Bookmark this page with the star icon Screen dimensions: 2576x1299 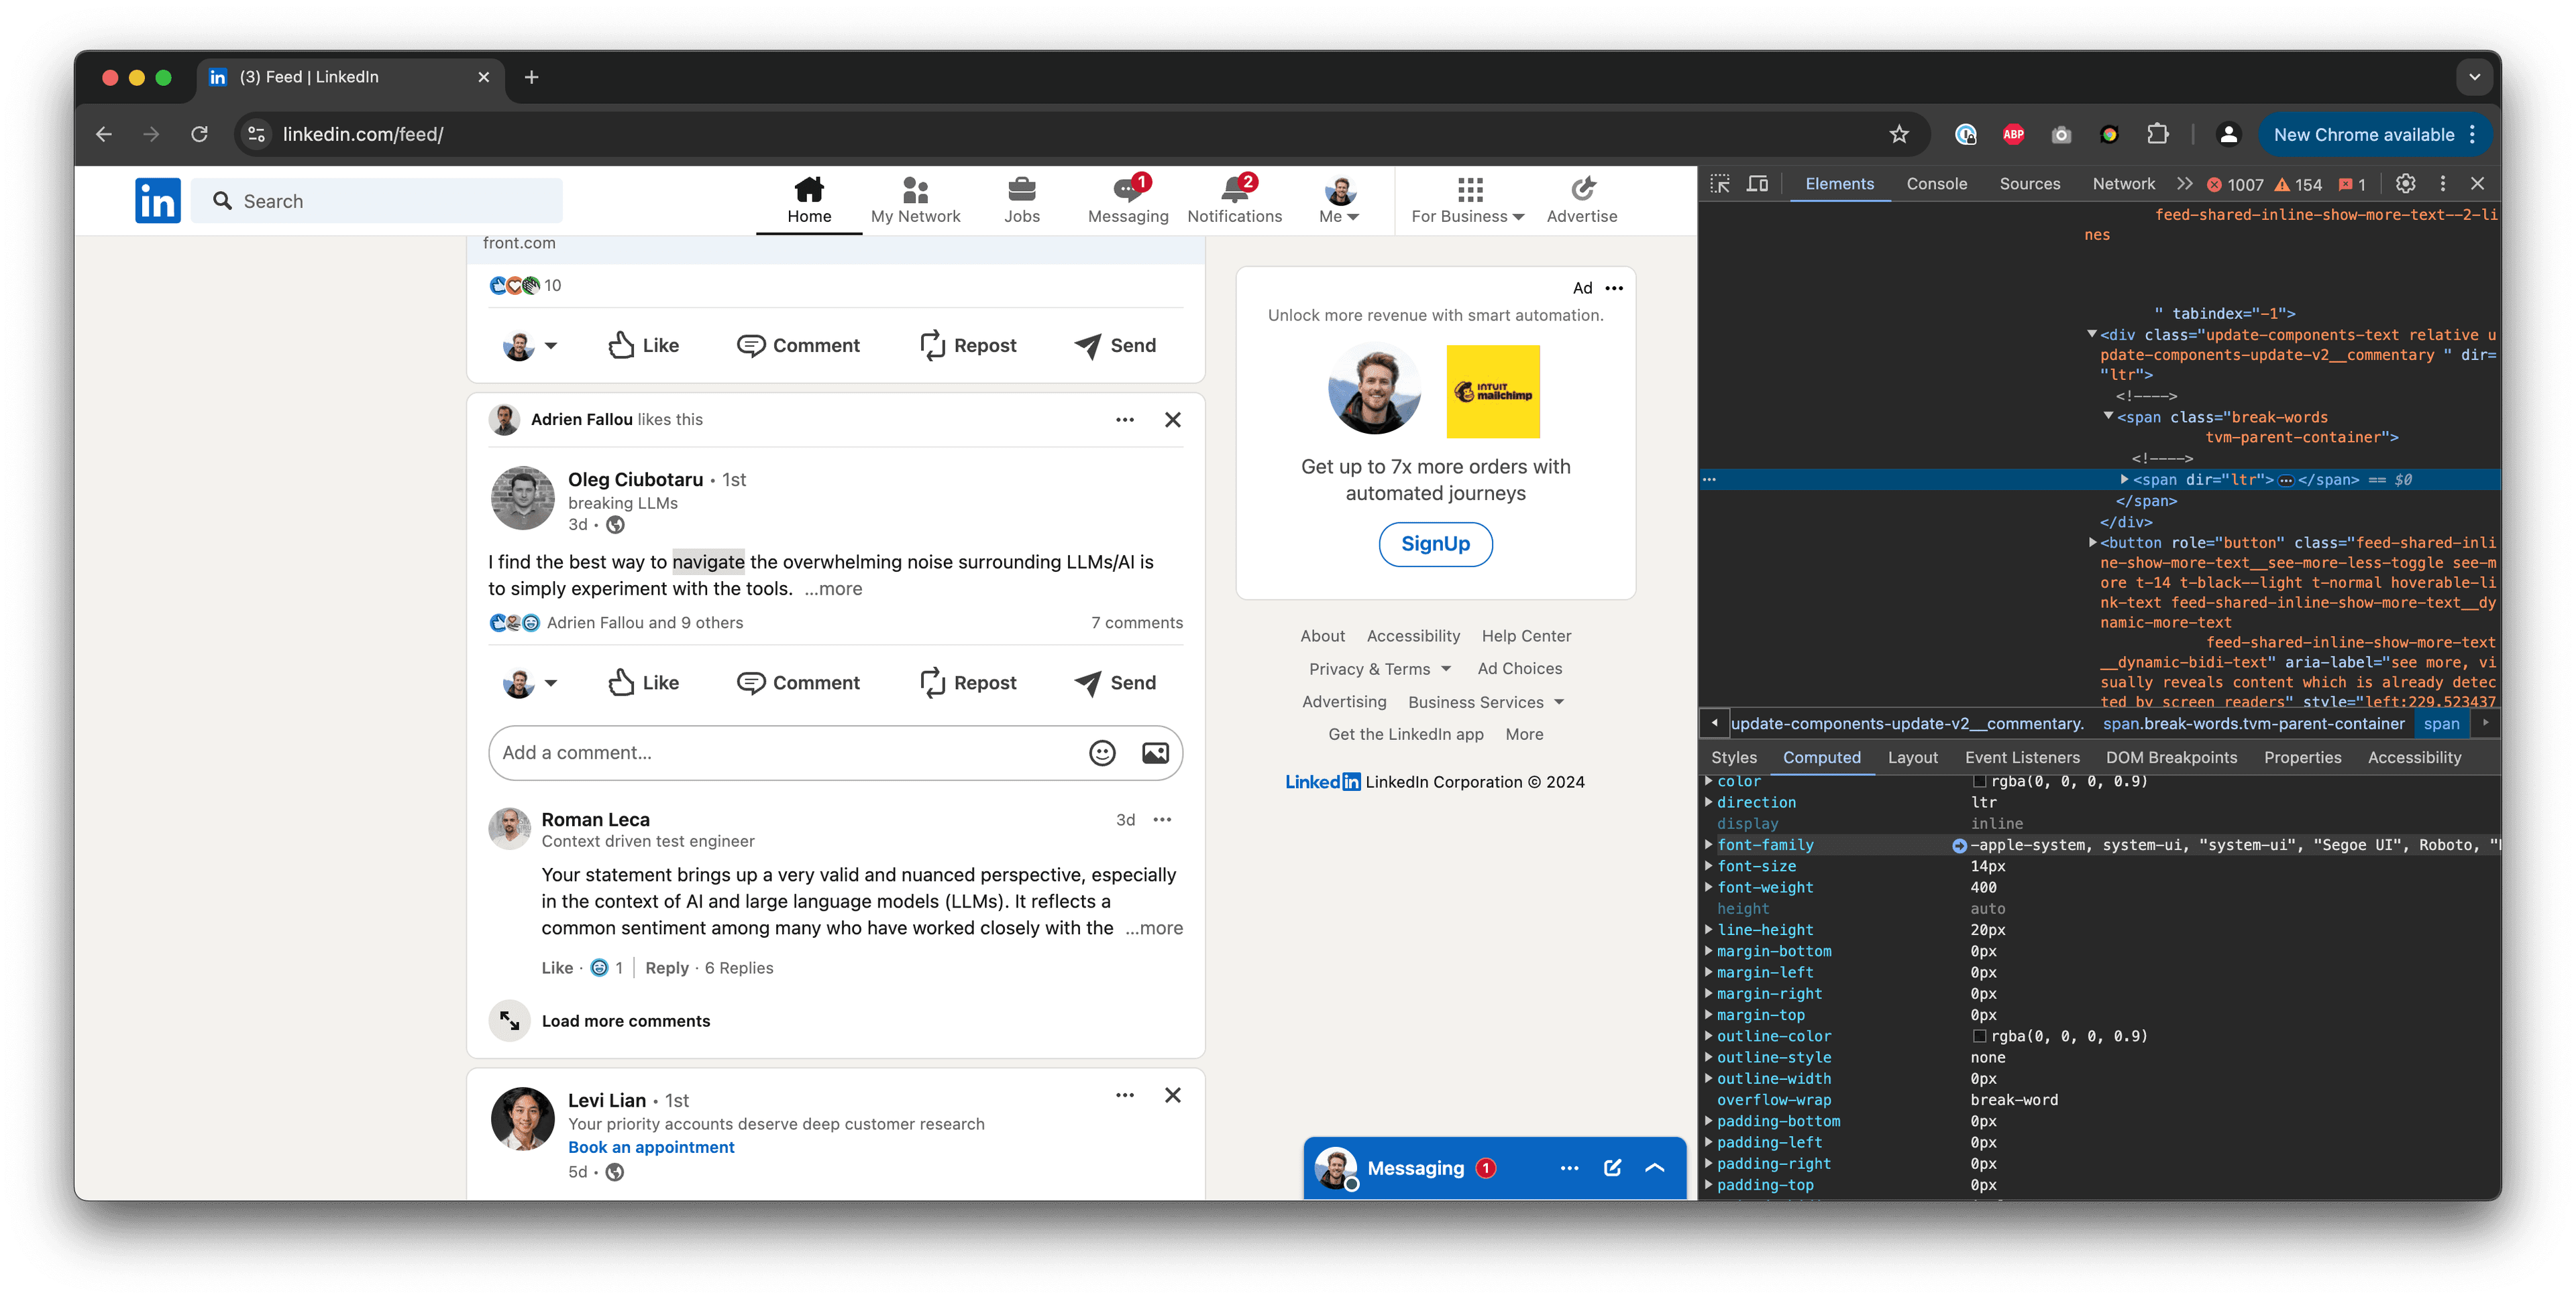coord(1899,134)
